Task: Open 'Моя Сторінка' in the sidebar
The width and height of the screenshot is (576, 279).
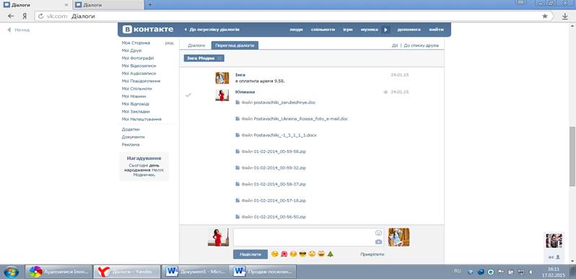Action: click(136, 43)
